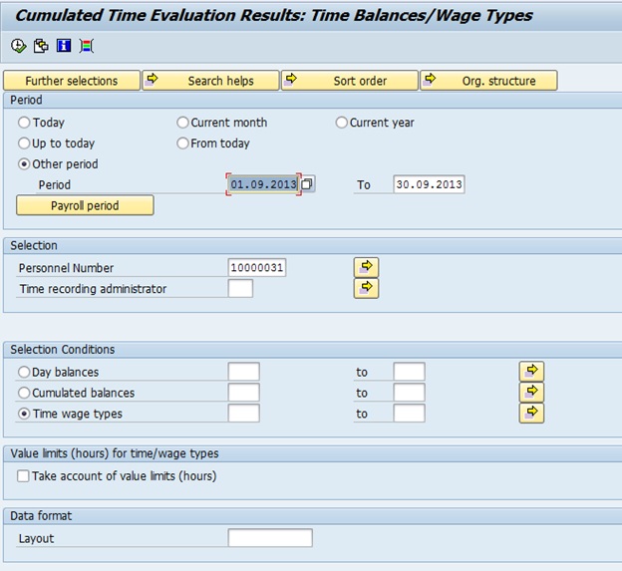Open the date picker beside Period start date
The height and width of the screenshot is (571, 622).
click(308, 184)
